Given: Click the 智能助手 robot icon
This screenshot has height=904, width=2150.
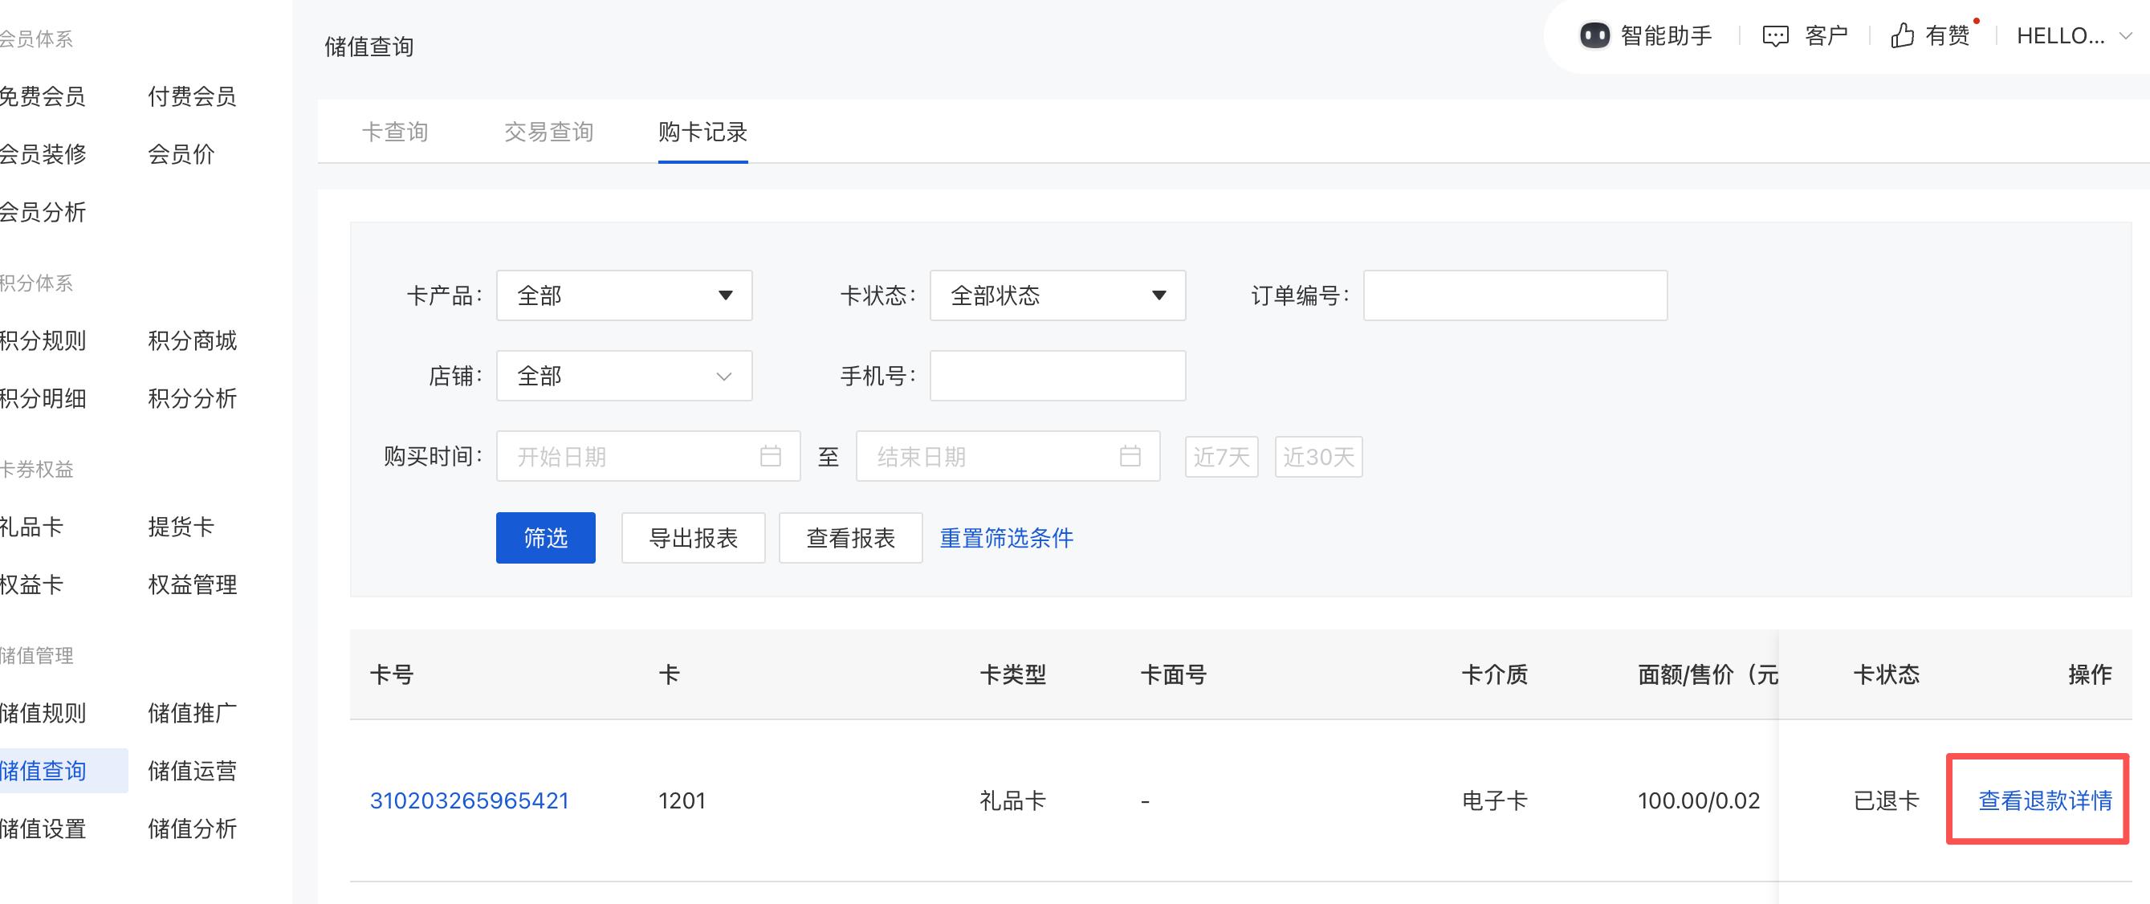Looking at the screenshot, I should tap(1594, 36).
